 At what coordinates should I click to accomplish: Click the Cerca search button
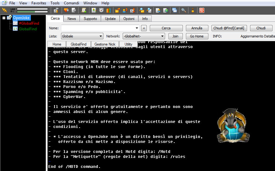(166, 28)
